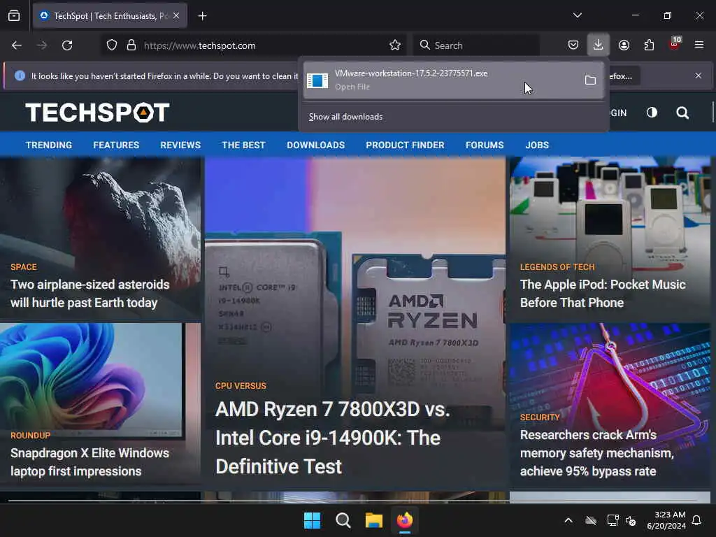Viewport: 716px width, 537px height.
Task: Save page to Pocket icon
Action: tap(573, 45)
